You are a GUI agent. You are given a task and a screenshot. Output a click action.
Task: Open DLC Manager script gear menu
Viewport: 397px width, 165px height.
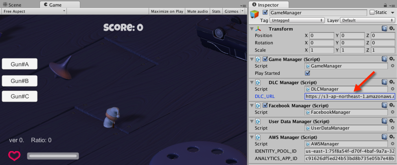tap(392, 82)
